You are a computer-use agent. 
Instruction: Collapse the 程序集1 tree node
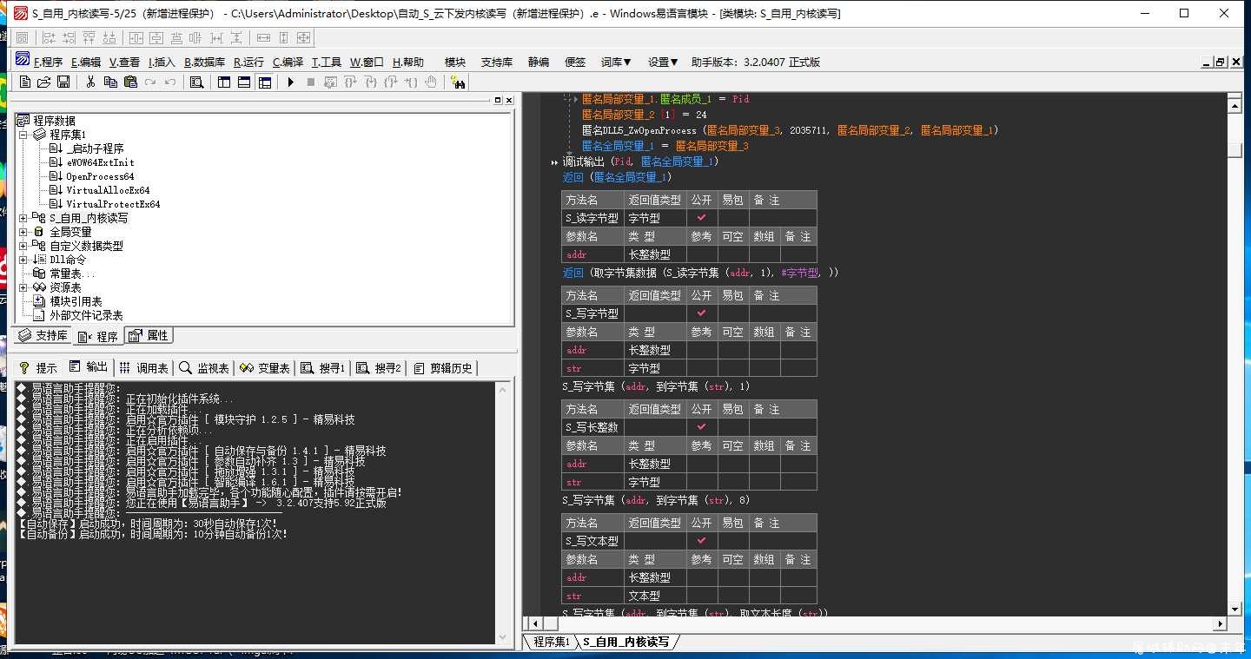click(23, 135)
